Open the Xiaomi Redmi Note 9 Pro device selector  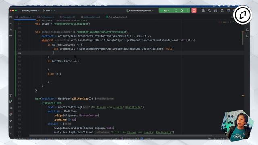[140, 10]
